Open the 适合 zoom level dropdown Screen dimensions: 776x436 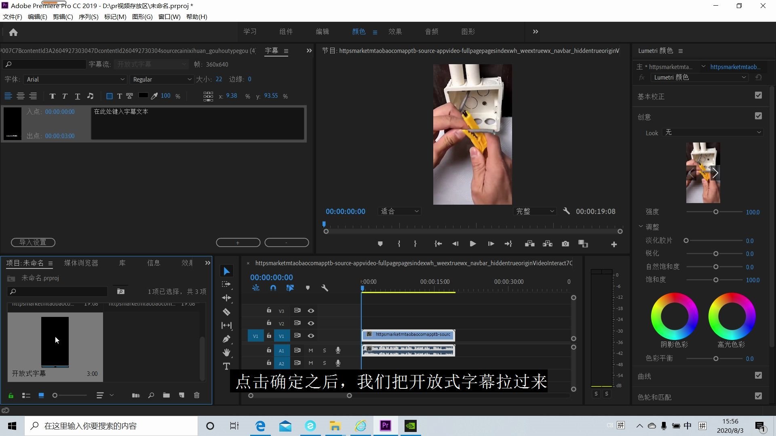point(399,211)
